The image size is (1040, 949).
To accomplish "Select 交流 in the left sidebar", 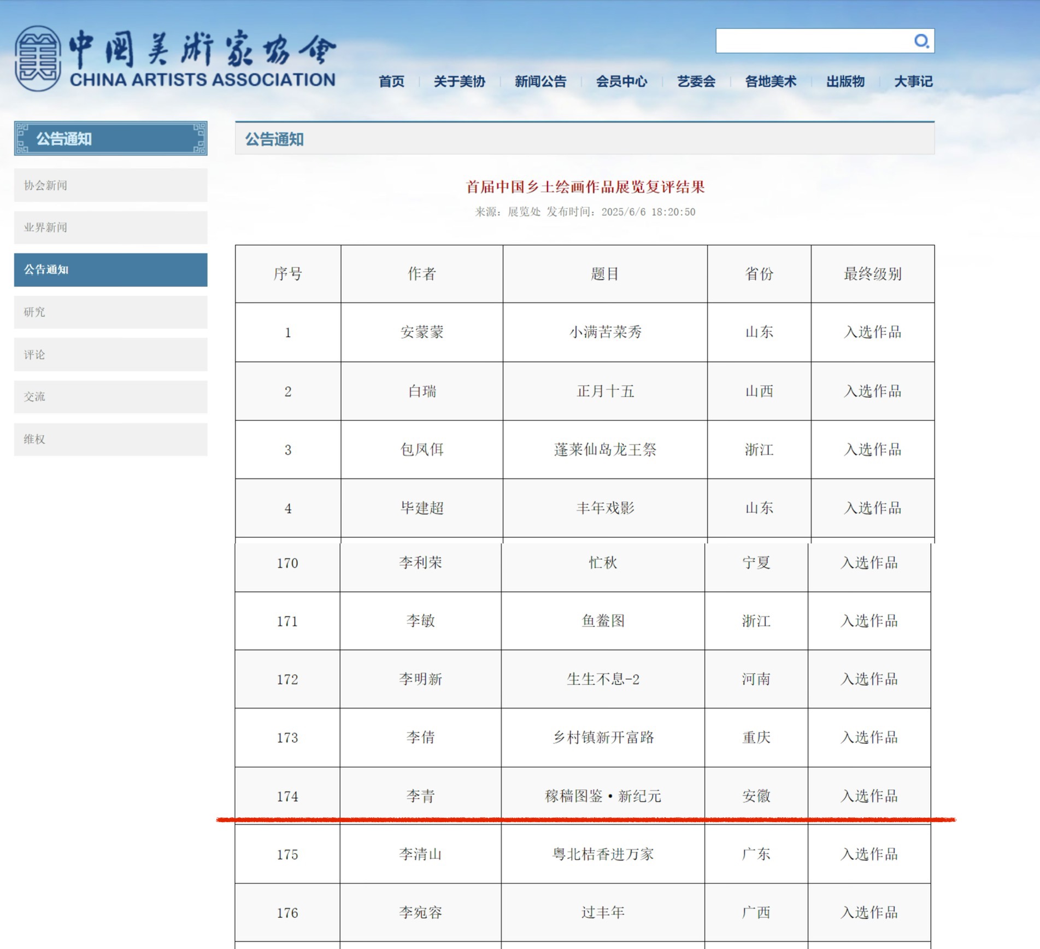I will pos(110,397).
